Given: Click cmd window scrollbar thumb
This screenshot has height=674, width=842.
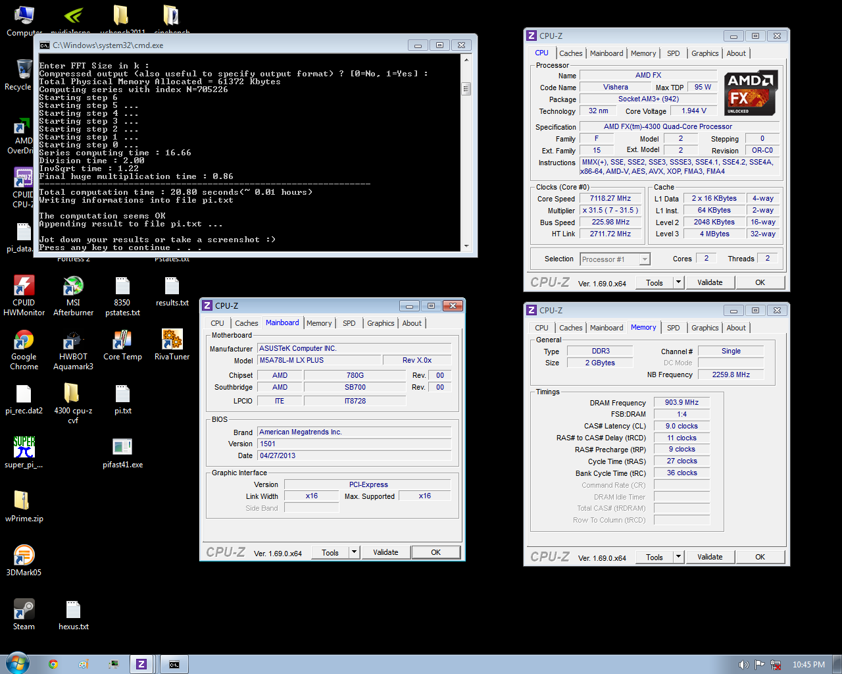Looking at the screenshot, I should [x=466, y=89].
